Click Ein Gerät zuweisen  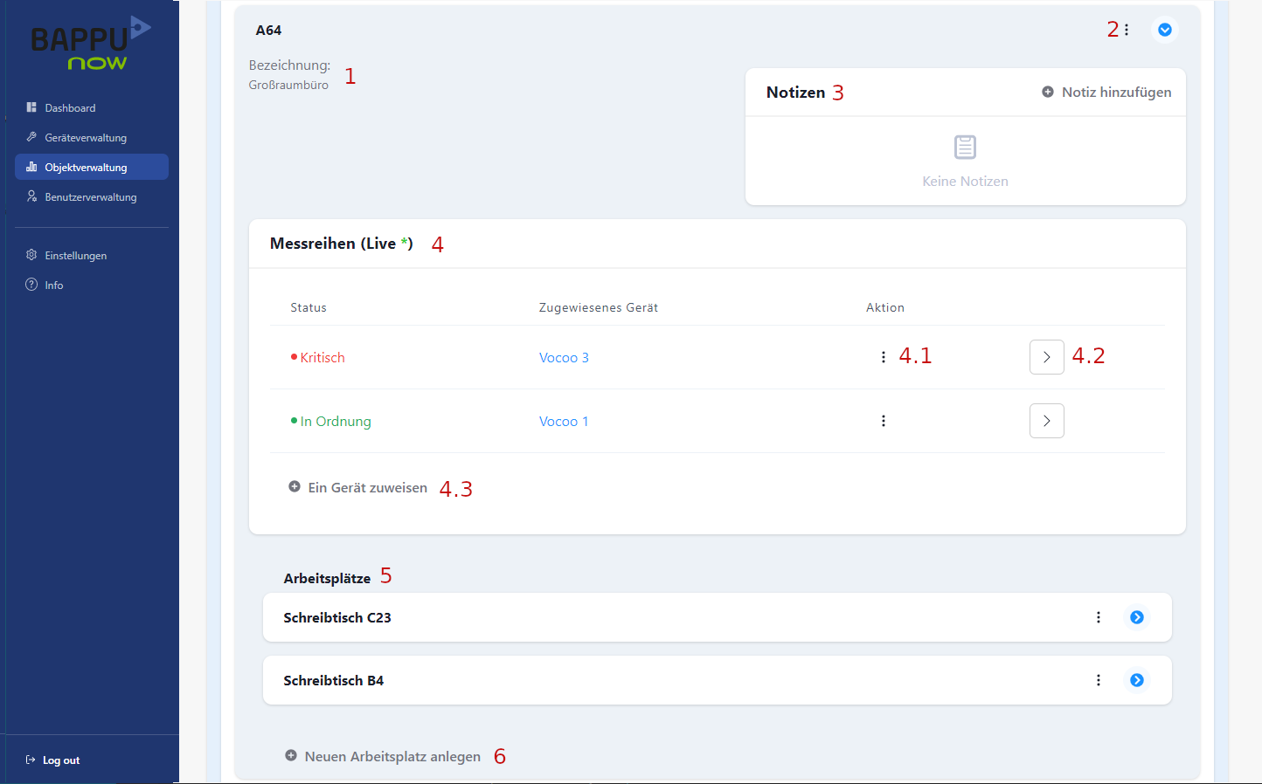358,487
